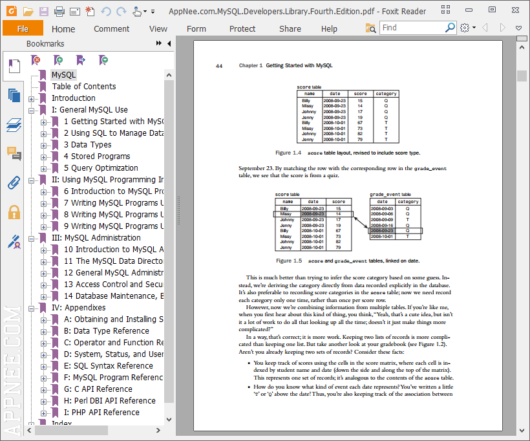Save the document with the floppy icon
This screenshot has height=441, width=530.
pyautogui.click(x=43, y=12)
